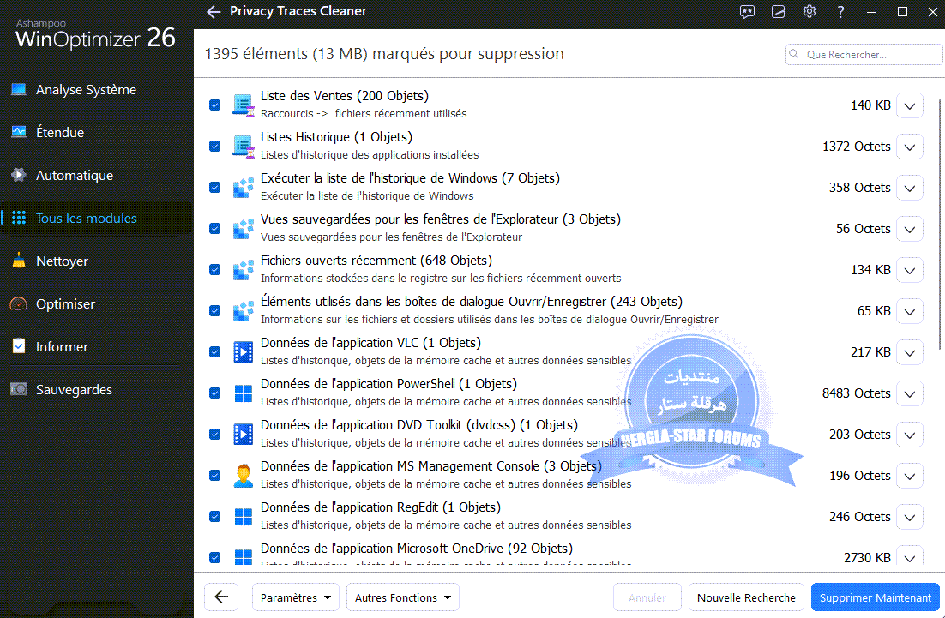Expand the PowerShell 8483 Octets chevron

[910, 394]
